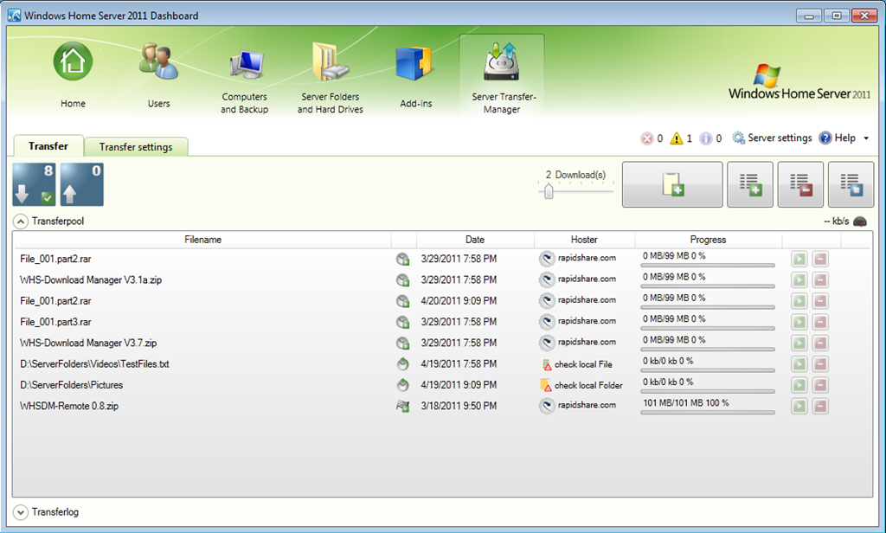Click progress bar for WHSDM-Remote 0.8.zip
Image resolution: width=886 pixels, height=533 pixels.
pos(708,413)
